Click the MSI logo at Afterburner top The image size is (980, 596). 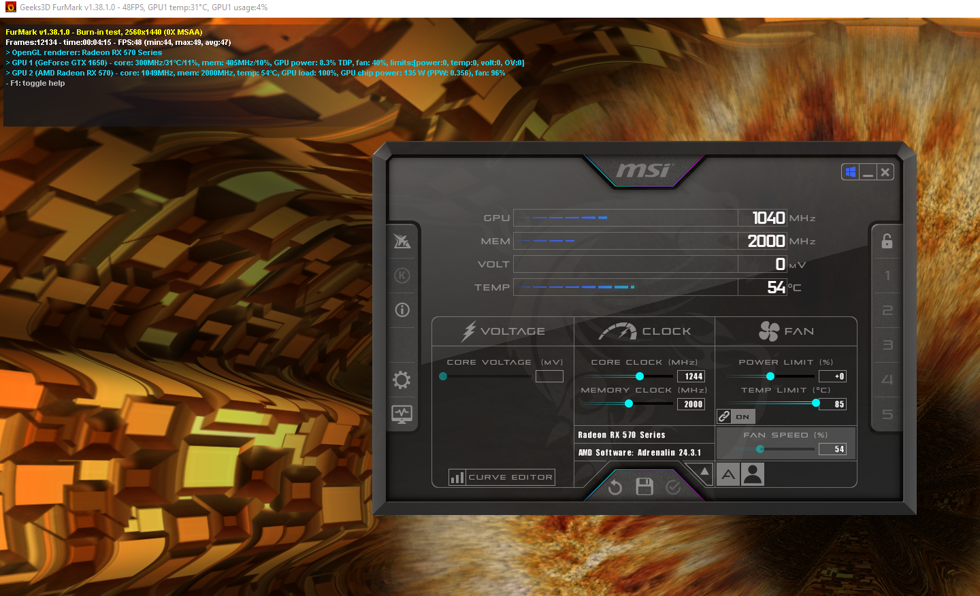pyautogui.click(x=644, y=170)
